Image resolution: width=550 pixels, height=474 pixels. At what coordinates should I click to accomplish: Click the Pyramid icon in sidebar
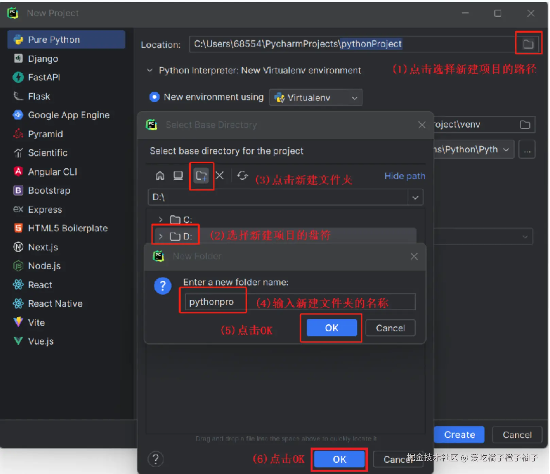18,134
